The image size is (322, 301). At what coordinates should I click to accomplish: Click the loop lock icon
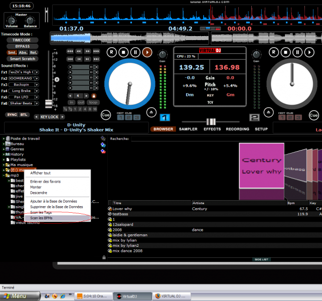[x=93, y=95]
